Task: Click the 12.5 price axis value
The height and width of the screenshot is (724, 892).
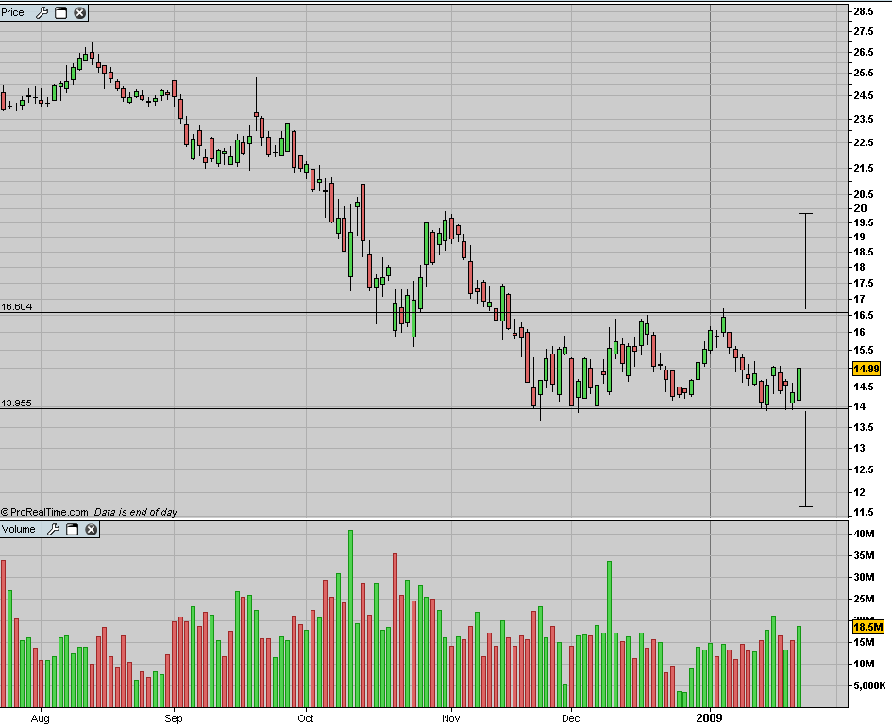Action: pyautogui.click(x=864, y=469)
